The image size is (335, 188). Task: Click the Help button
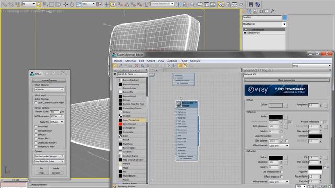pyautogui.click(x=42, y=173)
